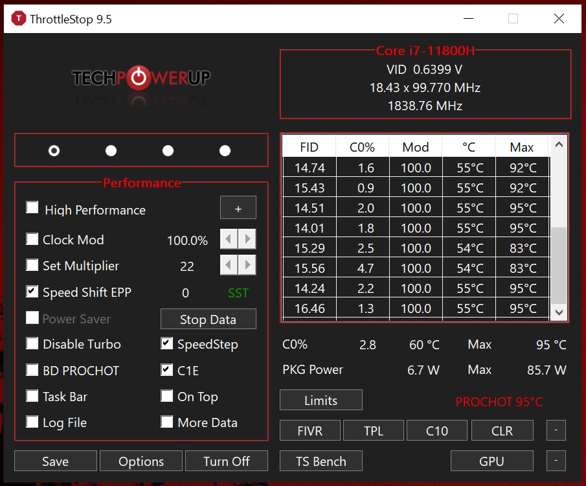Click the Max column header

pos(522,146)
